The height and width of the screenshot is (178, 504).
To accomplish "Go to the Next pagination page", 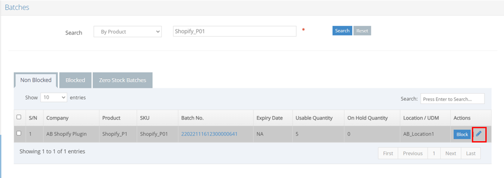I will (451, 153).
